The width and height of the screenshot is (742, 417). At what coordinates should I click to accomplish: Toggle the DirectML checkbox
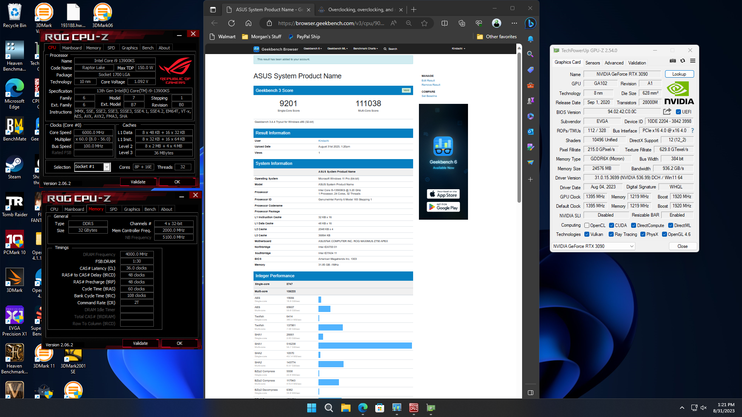coord(671,225)
